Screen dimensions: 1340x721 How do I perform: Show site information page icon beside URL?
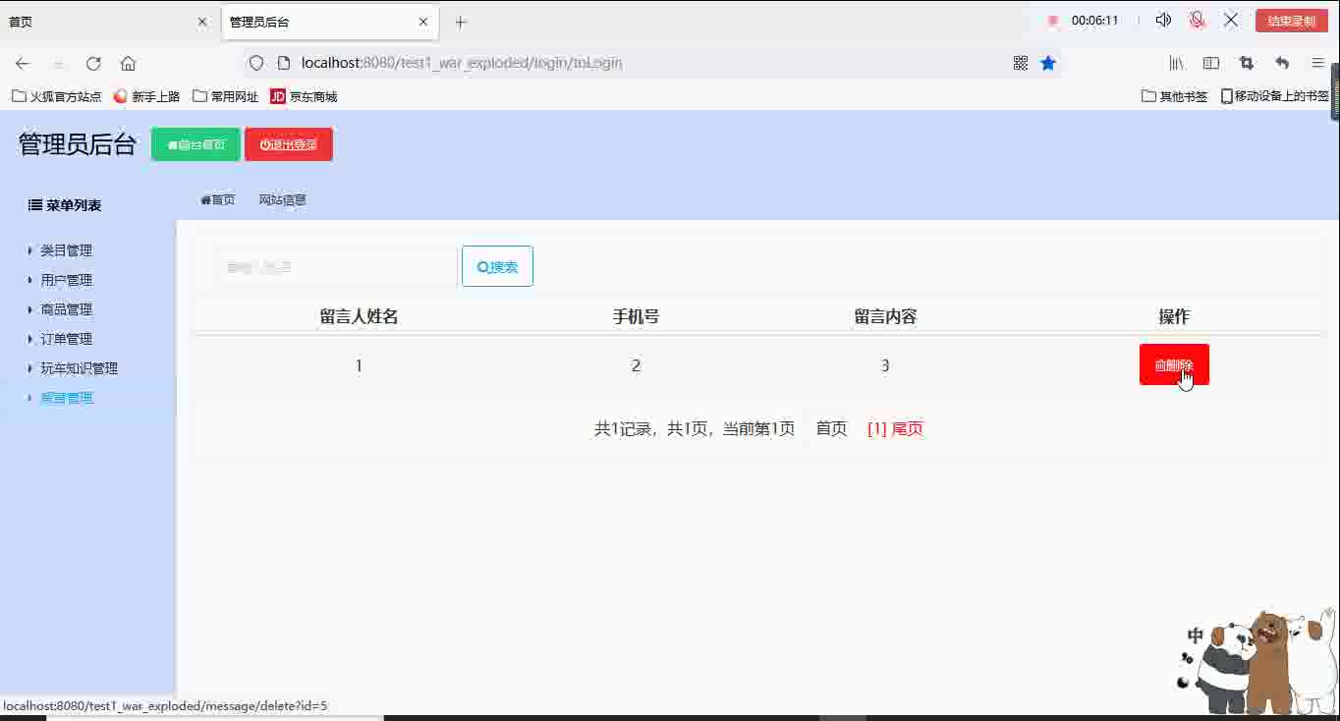(284, 63)
